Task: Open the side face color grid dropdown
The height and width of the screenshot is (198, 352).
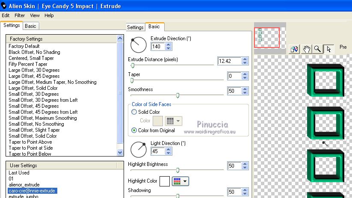Action: point(174,121)
